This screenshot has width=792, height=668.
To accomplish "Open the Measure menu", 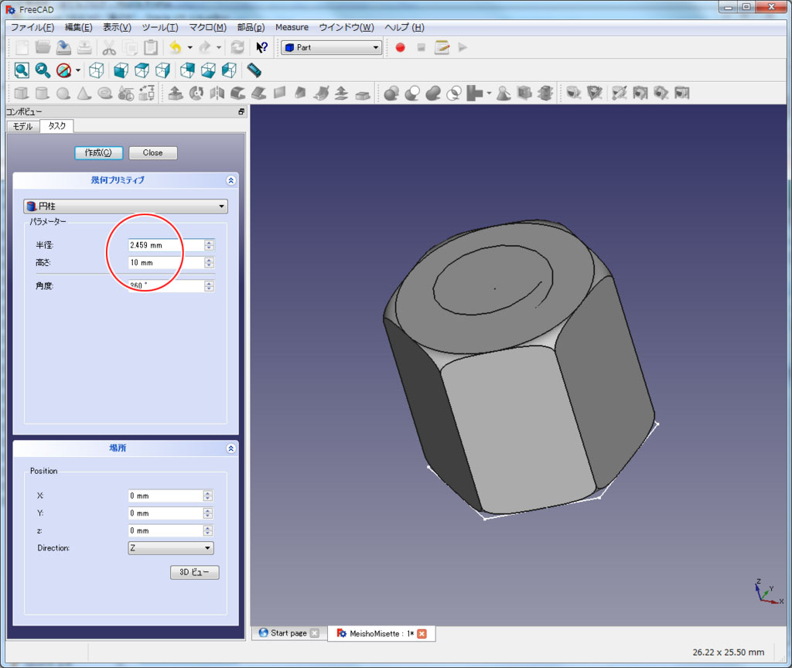I will 292,27.
